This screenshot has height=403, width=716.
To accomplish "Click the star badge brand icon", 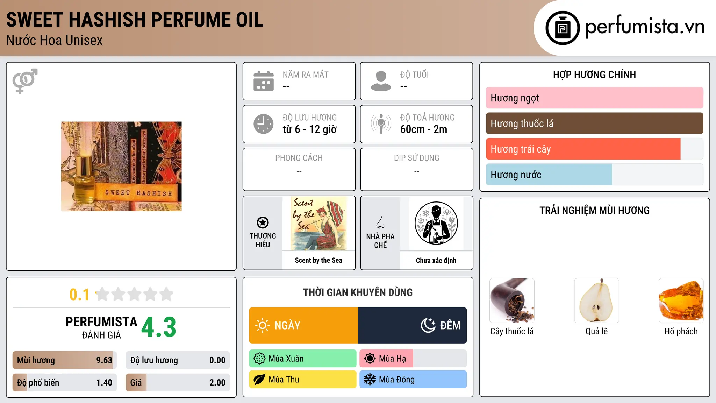I will click(263, 222).
